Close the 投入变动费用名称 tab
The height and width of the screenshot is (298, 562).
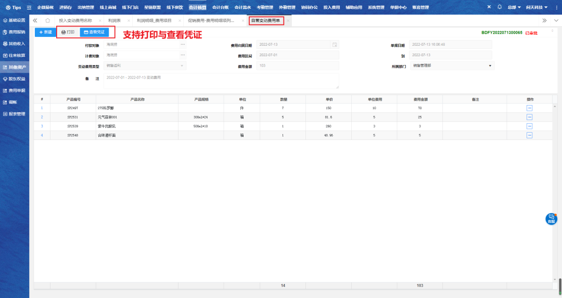100,20
